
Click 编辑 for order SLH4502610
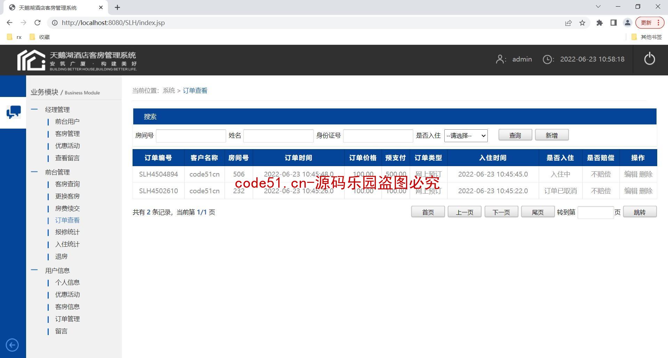click(x=631, y=191)
